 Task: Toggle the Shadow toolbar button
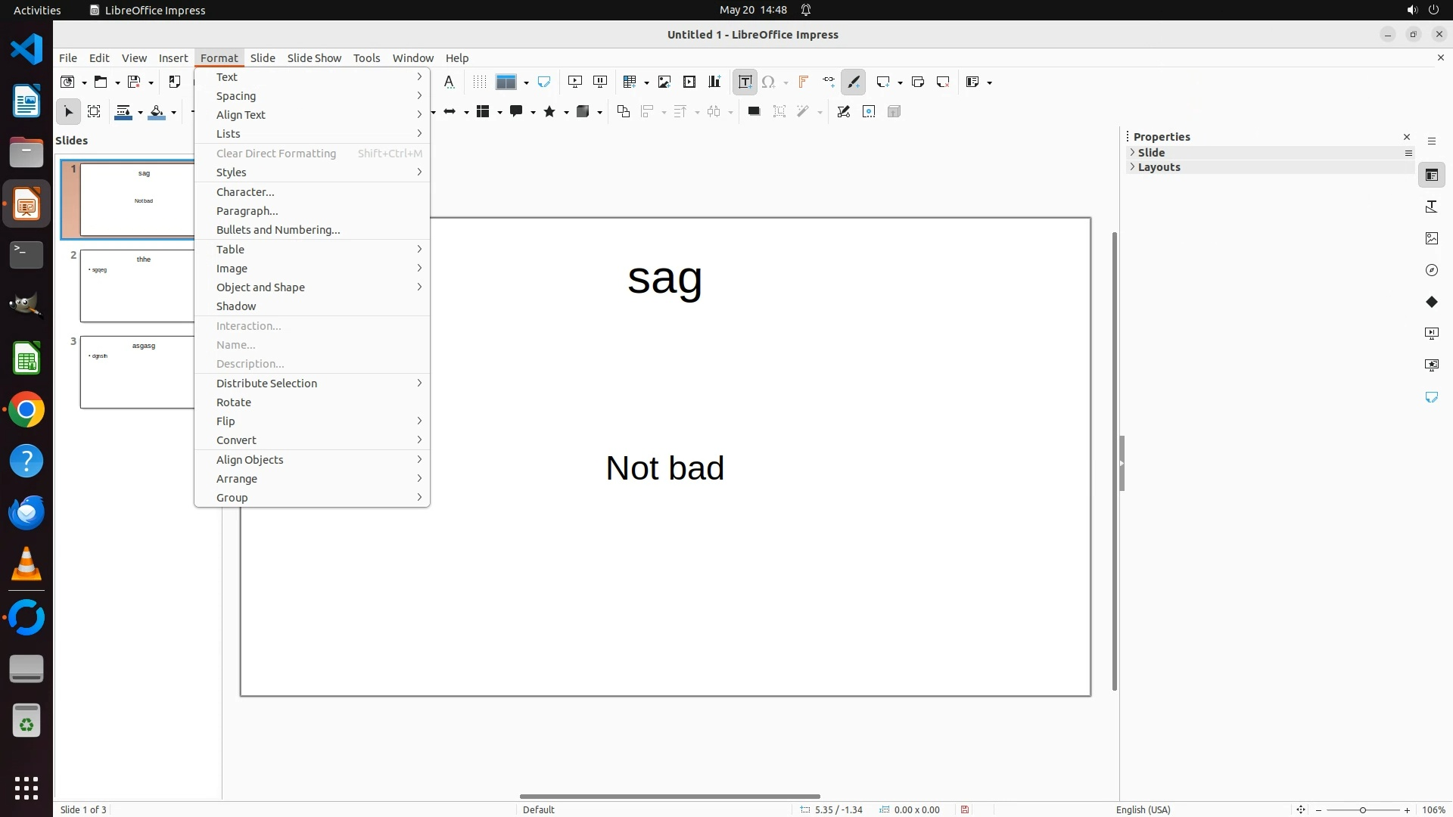pos(754,112)
